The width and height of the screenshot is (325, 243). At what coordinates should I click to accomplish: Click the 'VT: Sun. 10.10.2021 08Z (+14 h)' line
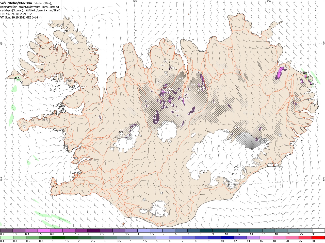point(21,17)
